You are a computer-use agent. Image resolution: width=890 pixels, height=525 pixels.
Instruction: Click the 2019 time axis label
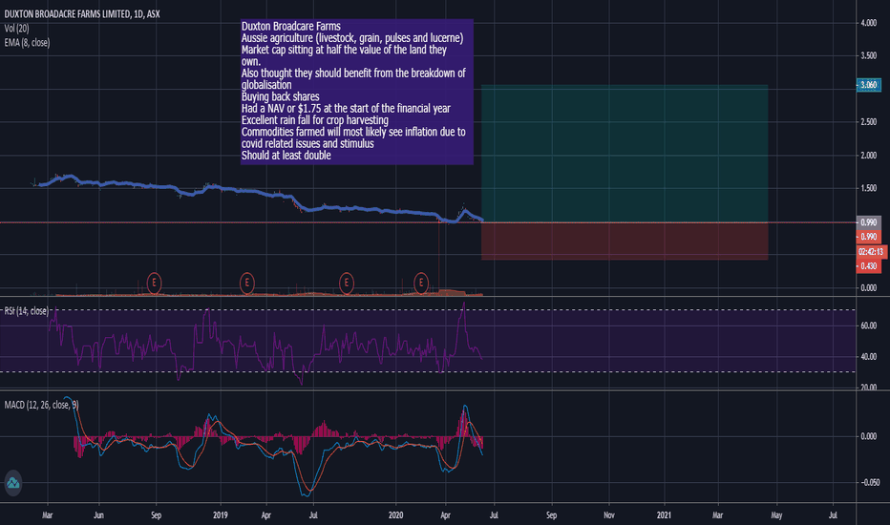pyautogui.click(x=221, y=515)
